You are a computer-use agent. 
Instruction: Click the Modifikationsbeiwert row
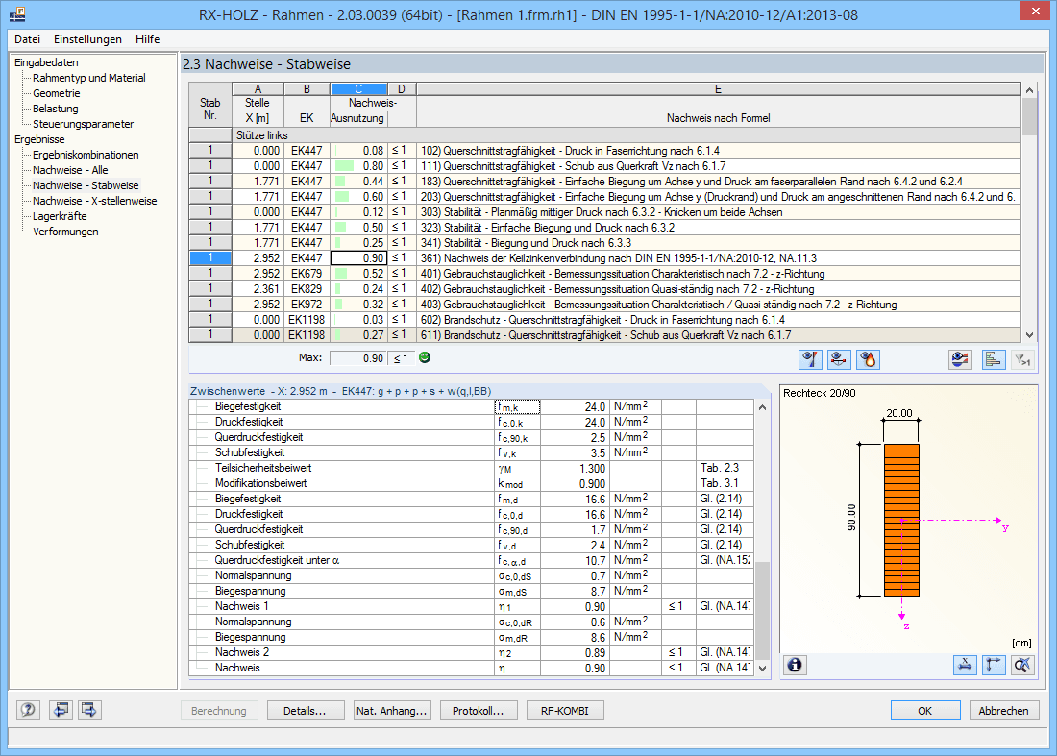pos(471,484)
